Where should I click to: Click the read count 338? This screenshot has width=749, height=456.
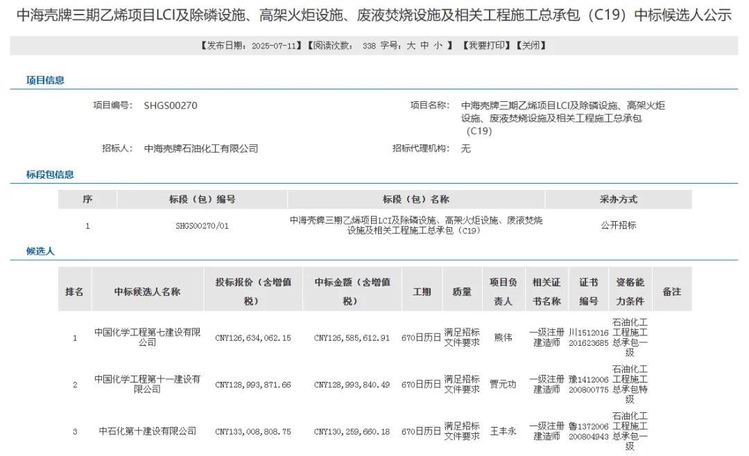click(x=369, y=46)
